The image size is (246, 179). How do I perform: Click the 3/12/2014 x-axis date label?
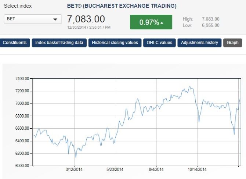tap(74, 169)
